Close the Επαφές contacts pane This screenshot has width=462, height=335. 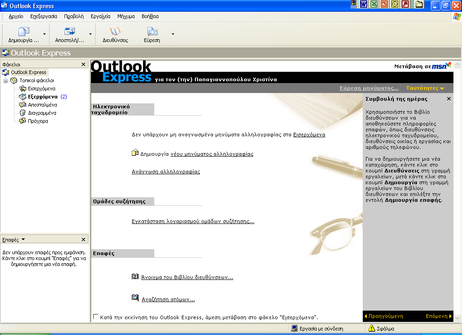click(x=83, y=239)
